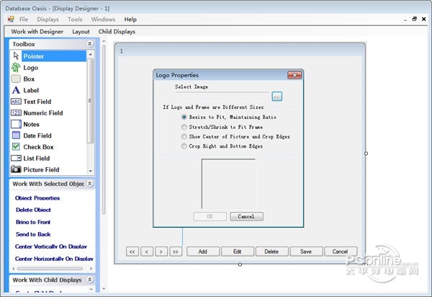Choose the Label tool icon
The width and height of the screenshot is (432, 297).
coord(16,90)
